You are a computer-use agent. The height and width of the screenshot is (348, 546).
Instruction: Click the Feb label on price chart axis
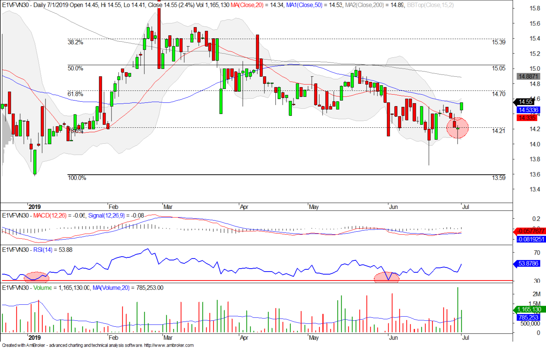(x=113, y=207)
